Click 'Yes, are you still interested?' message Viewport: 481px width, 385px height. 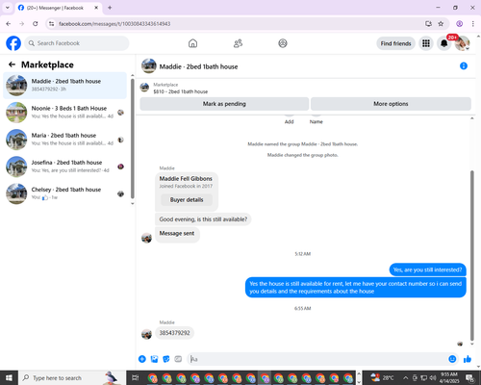pos(427,269)
